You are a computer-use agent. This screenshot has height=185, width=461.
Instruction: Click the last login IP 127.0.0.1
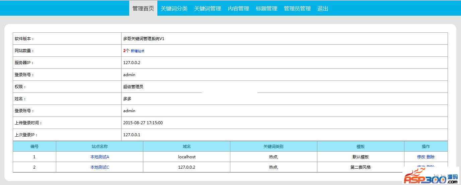(132, 135)
